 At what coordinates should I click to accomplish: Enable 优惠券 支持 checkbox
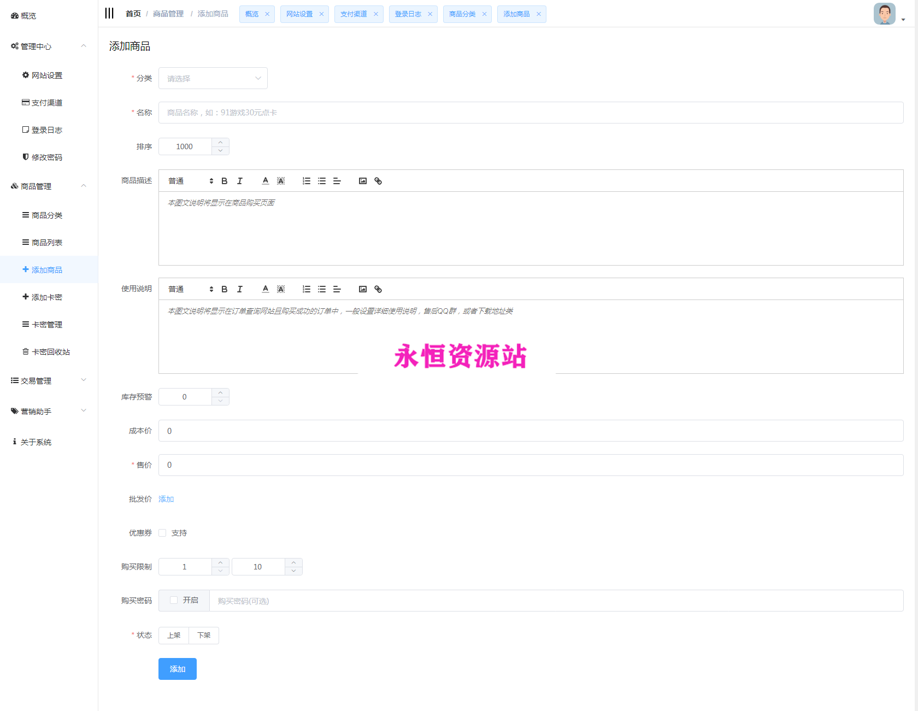(162, 533)
